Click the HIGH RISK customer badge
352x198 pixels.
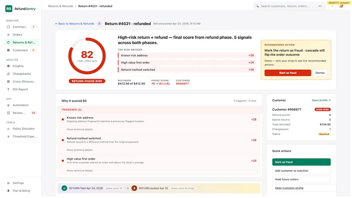tap(323, 109)
